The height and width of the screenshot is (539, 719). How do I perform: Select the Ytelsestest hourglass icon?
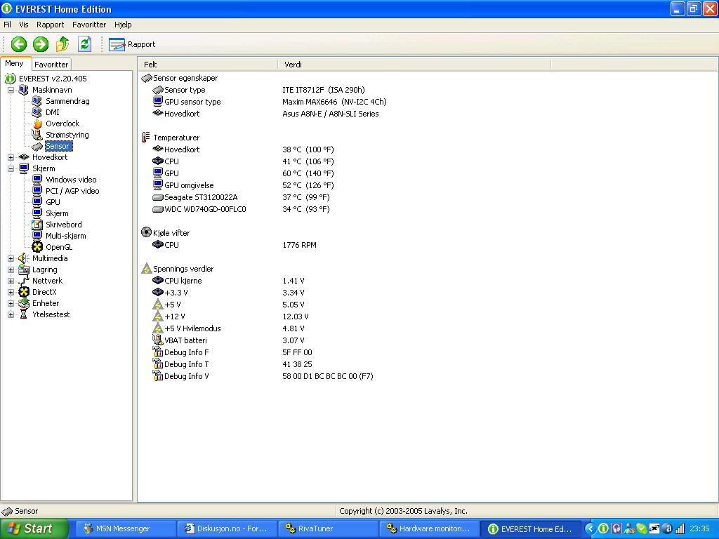[x=24, y=314]
